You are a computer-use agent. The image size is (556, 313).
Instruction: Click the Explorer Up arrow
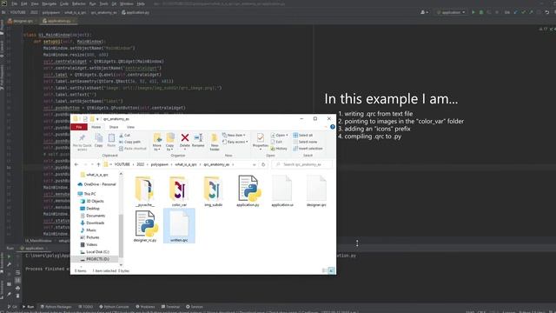point(98,164)
